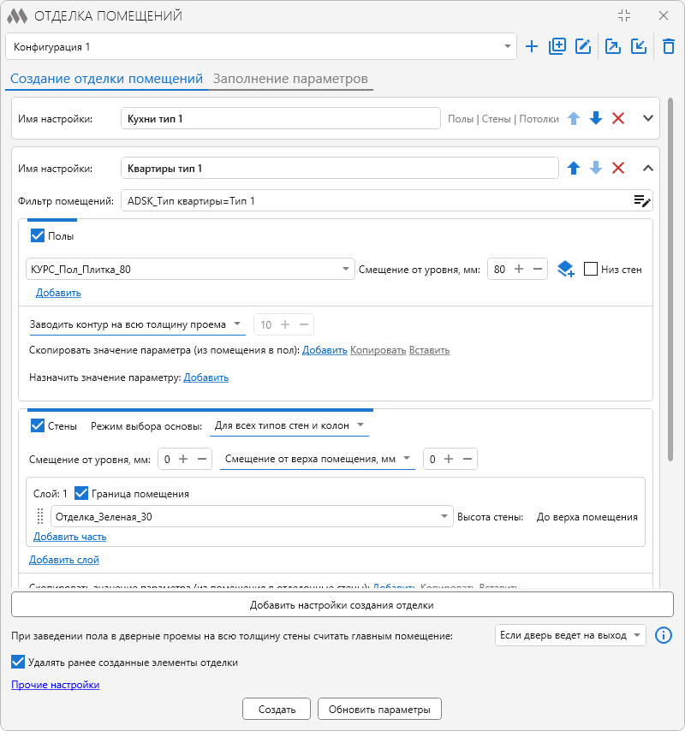Switch to 'Заполнение параметров' tab
Image resolution: width=685 pixels, height=731 pixels.
click(290, 79)
